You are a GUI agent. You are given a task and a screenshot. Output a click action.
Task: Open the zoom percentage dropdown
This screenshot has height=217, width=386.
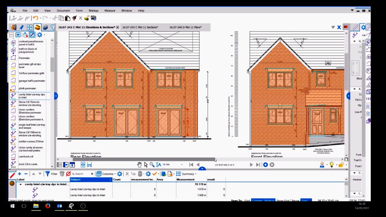click(182, 165)
